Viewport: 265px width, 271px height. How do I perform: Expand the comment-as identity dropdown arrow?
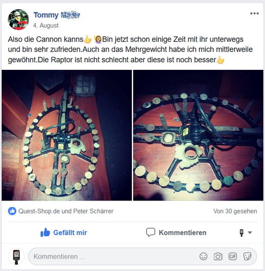point(250,233)
